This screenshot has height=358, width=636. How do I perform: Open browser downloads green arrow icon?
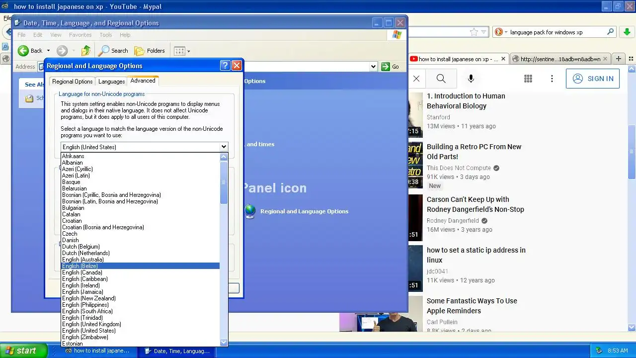tap(627, 32)
